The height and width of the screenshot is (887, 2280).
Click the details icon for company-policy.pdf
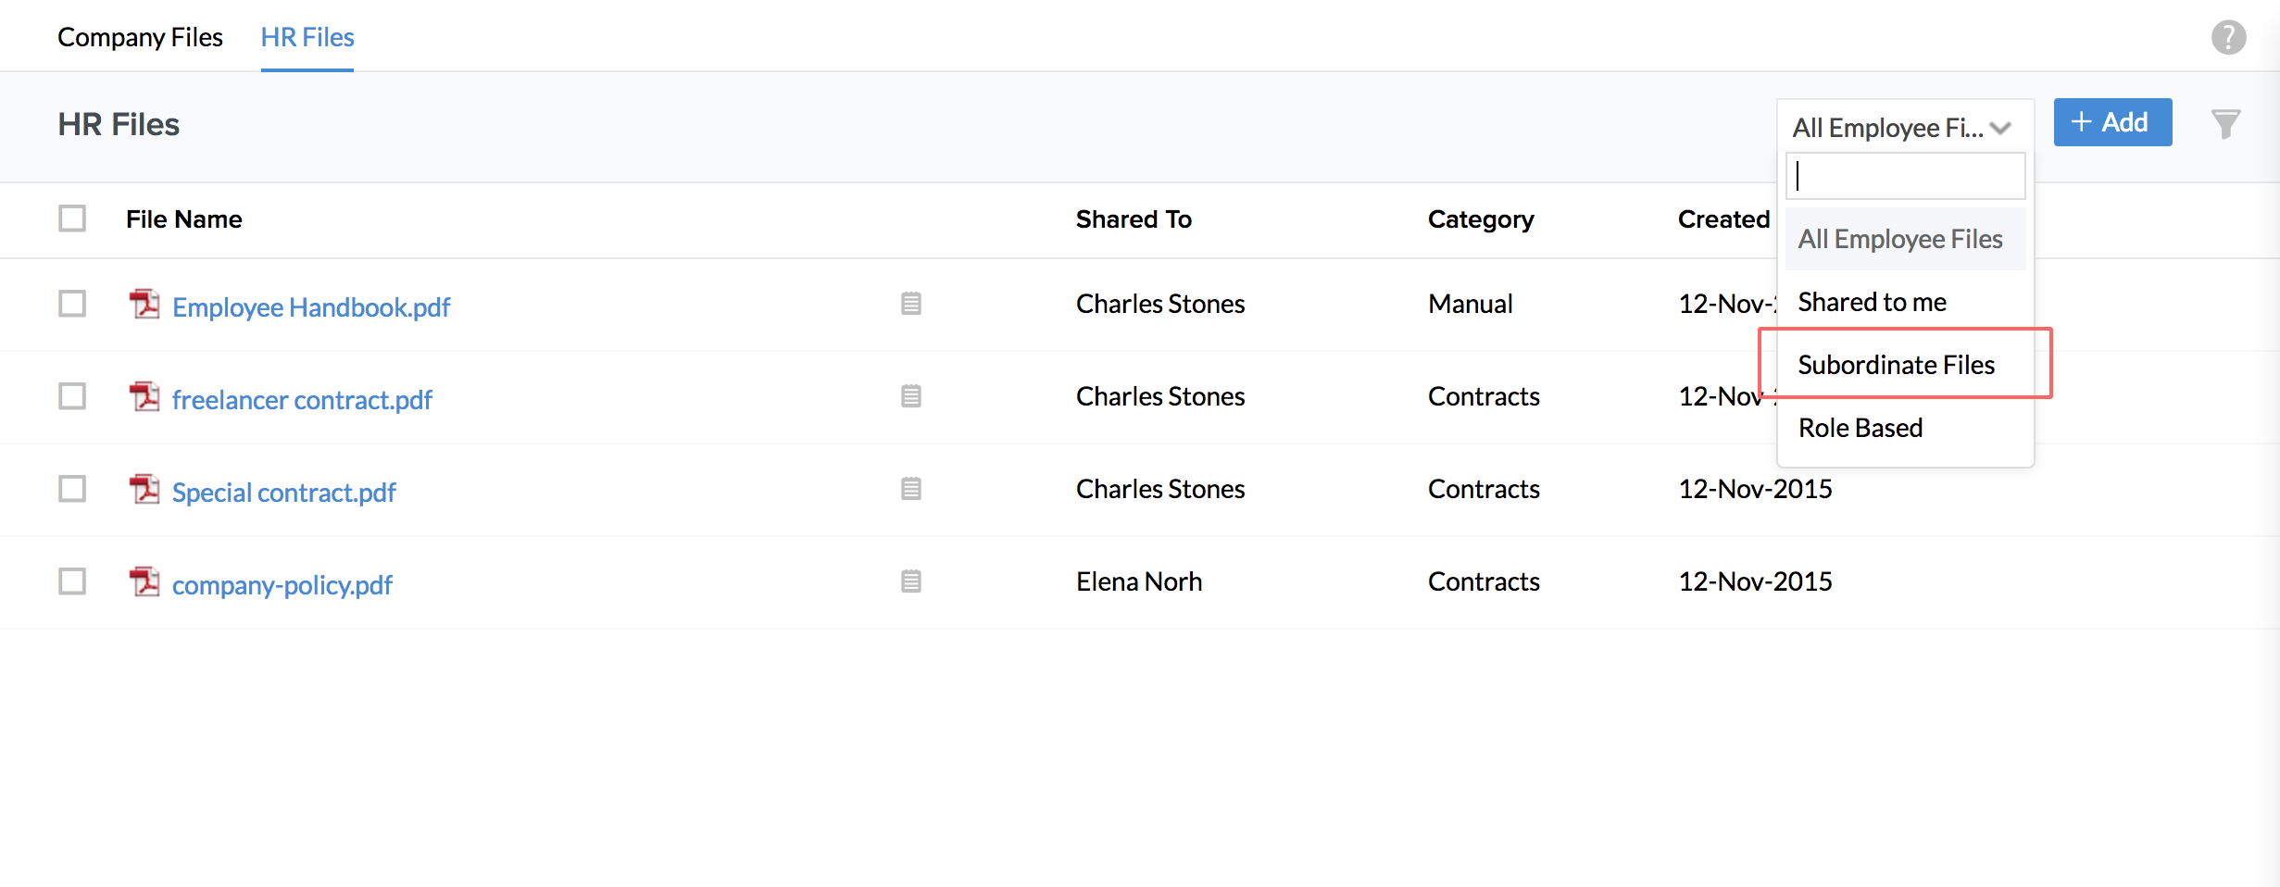tap(910, 581)
